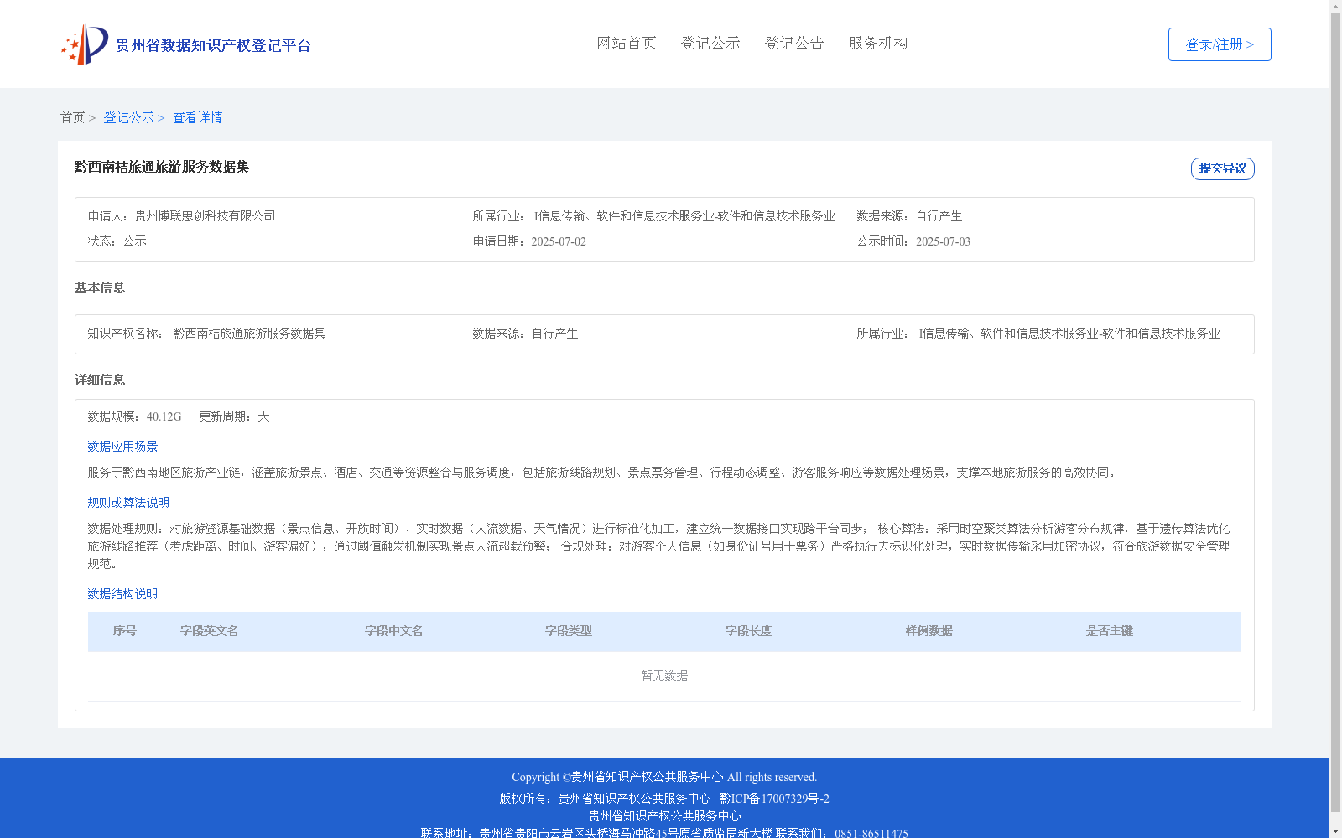Click the scrollbar down arrow
The image size is (1342, 838).
tap(1336, 832)
